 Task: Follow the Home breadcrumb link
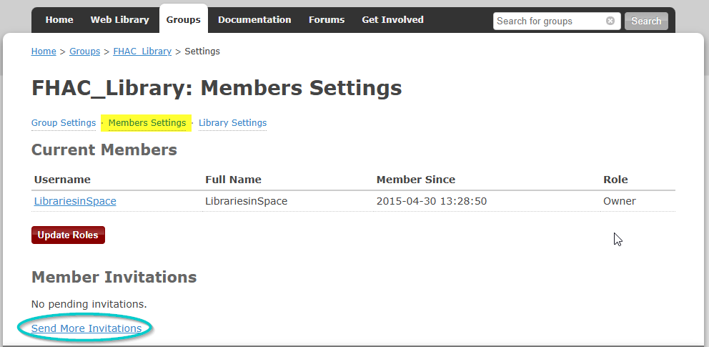(x=44, y=51)
